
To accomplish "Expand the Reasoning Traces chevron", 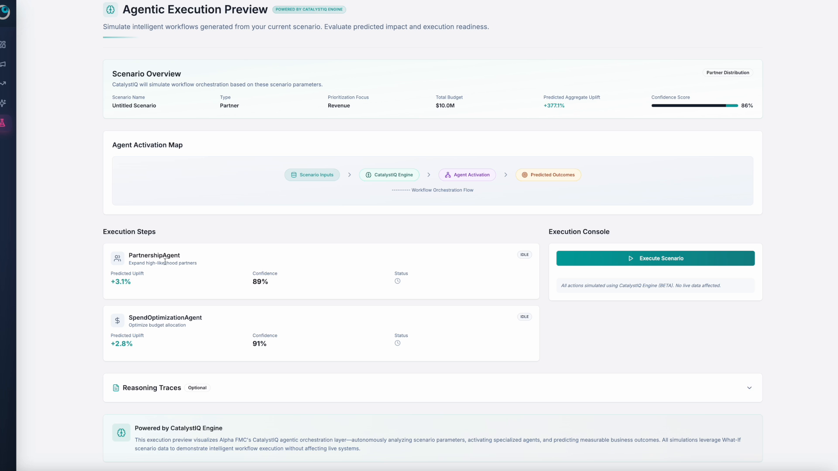I will coord(749,388).
